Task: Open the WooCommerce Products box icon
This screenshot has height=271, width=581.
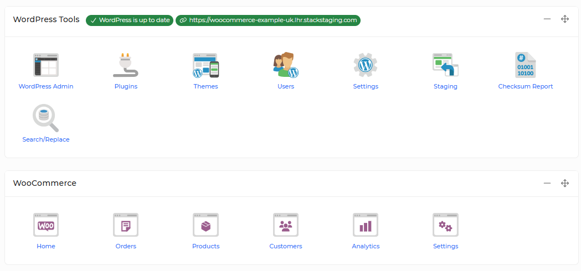Action: click(205, 225)
